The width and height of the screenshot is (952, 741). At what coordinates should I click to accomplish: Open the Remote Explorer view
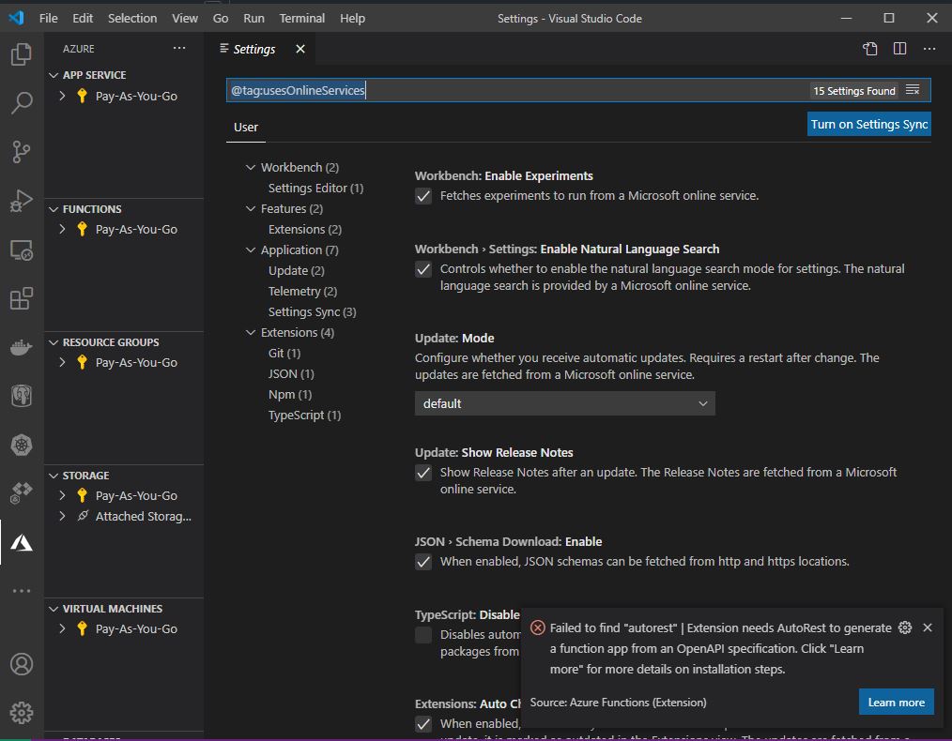(x=23, y=250)
